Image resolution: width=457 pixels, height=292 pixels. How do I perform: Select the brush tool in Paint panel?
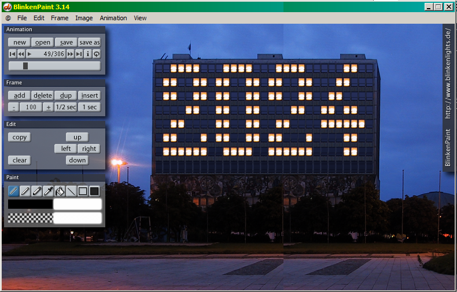(x=13, y=191)
